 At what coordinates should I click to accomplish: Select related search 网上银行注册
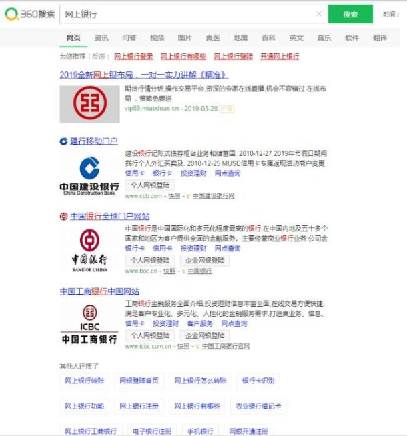139,406
